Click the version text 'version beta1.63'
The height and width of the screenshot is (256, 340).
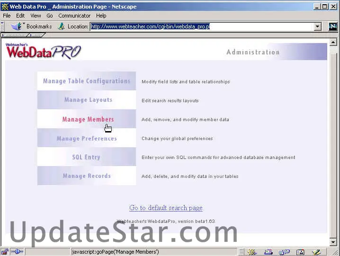[196, 221]
